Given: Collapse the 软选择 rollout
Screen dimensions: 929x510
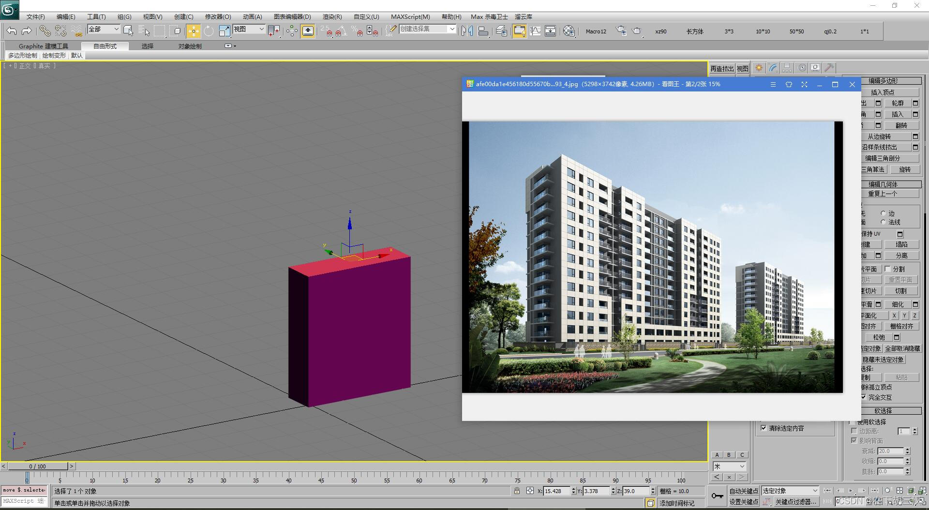Looking at the screenshot, I should (883, 411).
